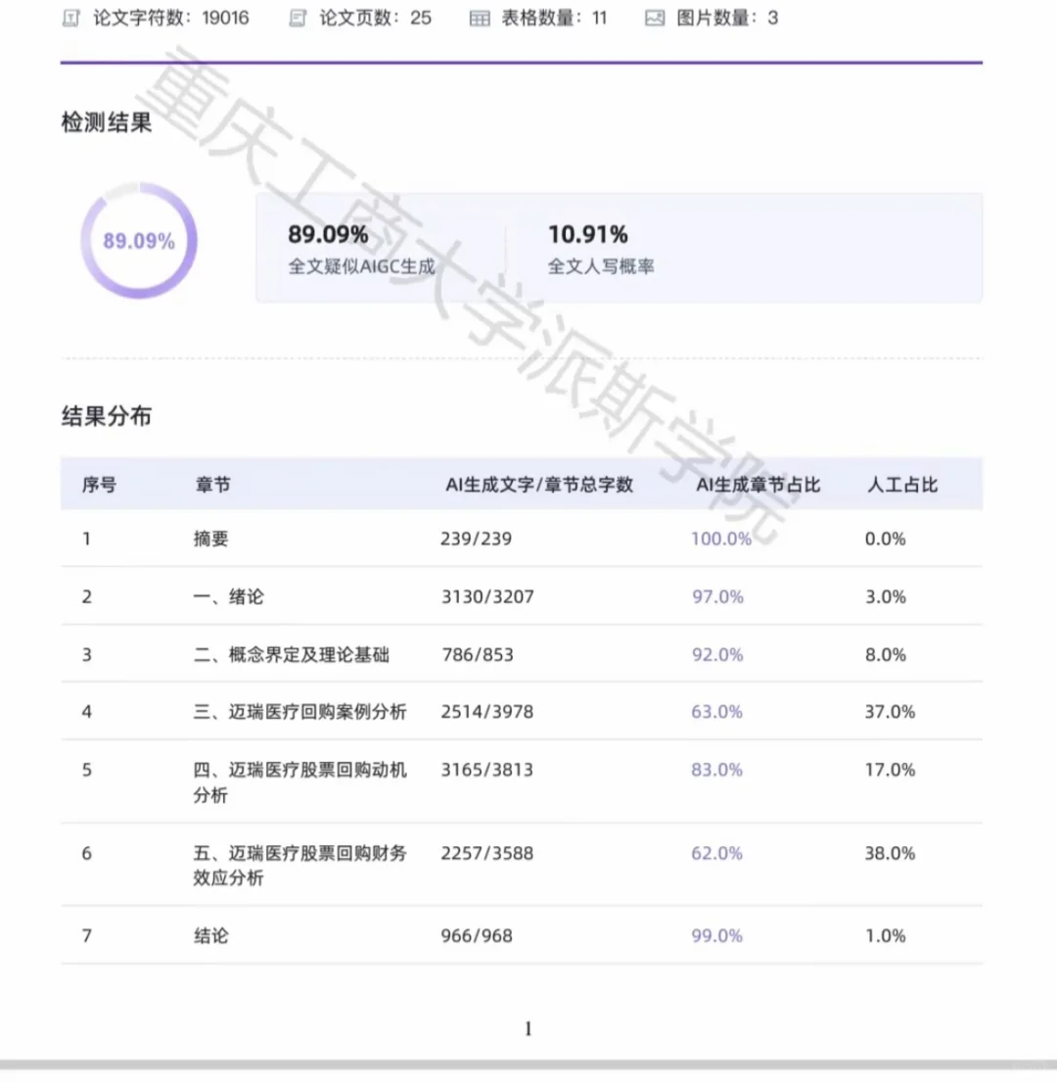
Task: Click the 63.0% AI ratio value
Action: point(717,712)
